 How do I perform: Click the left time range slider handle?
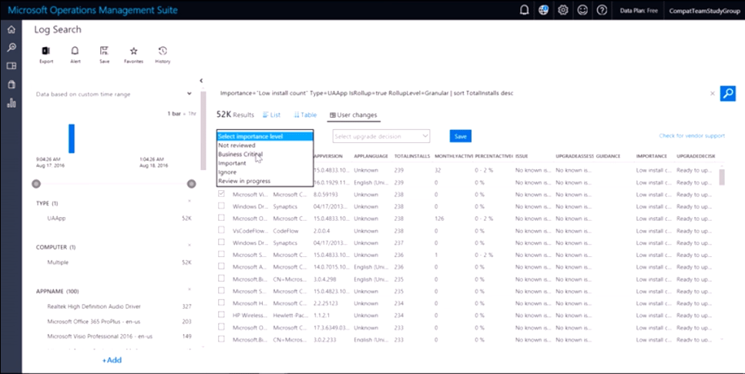[x=36, y=184]
